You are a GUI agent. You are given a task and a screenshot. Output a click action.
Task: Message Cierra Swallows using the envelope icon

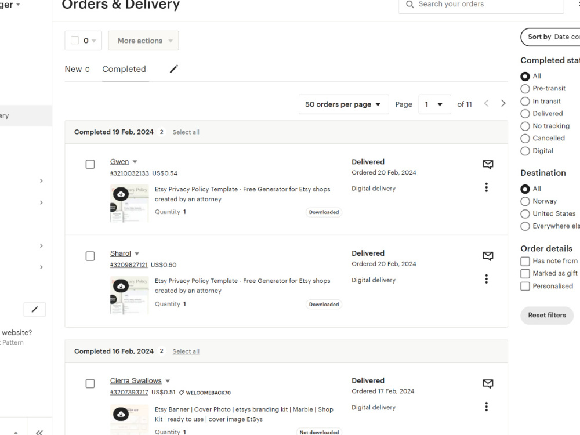(488, 383)
